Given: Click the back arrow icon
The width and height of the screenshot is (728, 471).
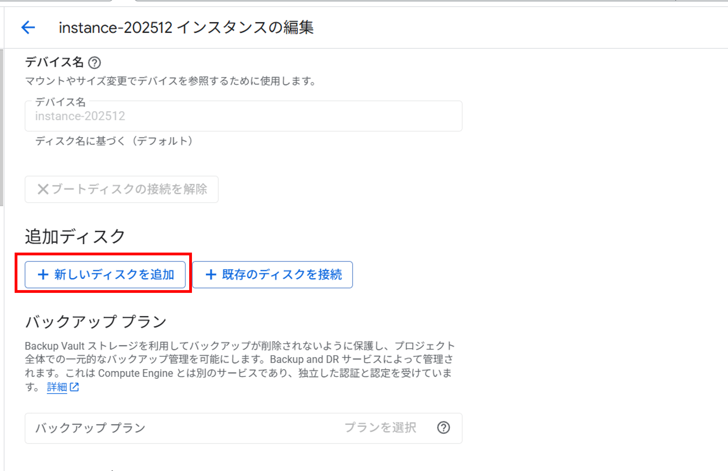Looking at the screenshot, I should pyautogui.click(x=28, y=28).
